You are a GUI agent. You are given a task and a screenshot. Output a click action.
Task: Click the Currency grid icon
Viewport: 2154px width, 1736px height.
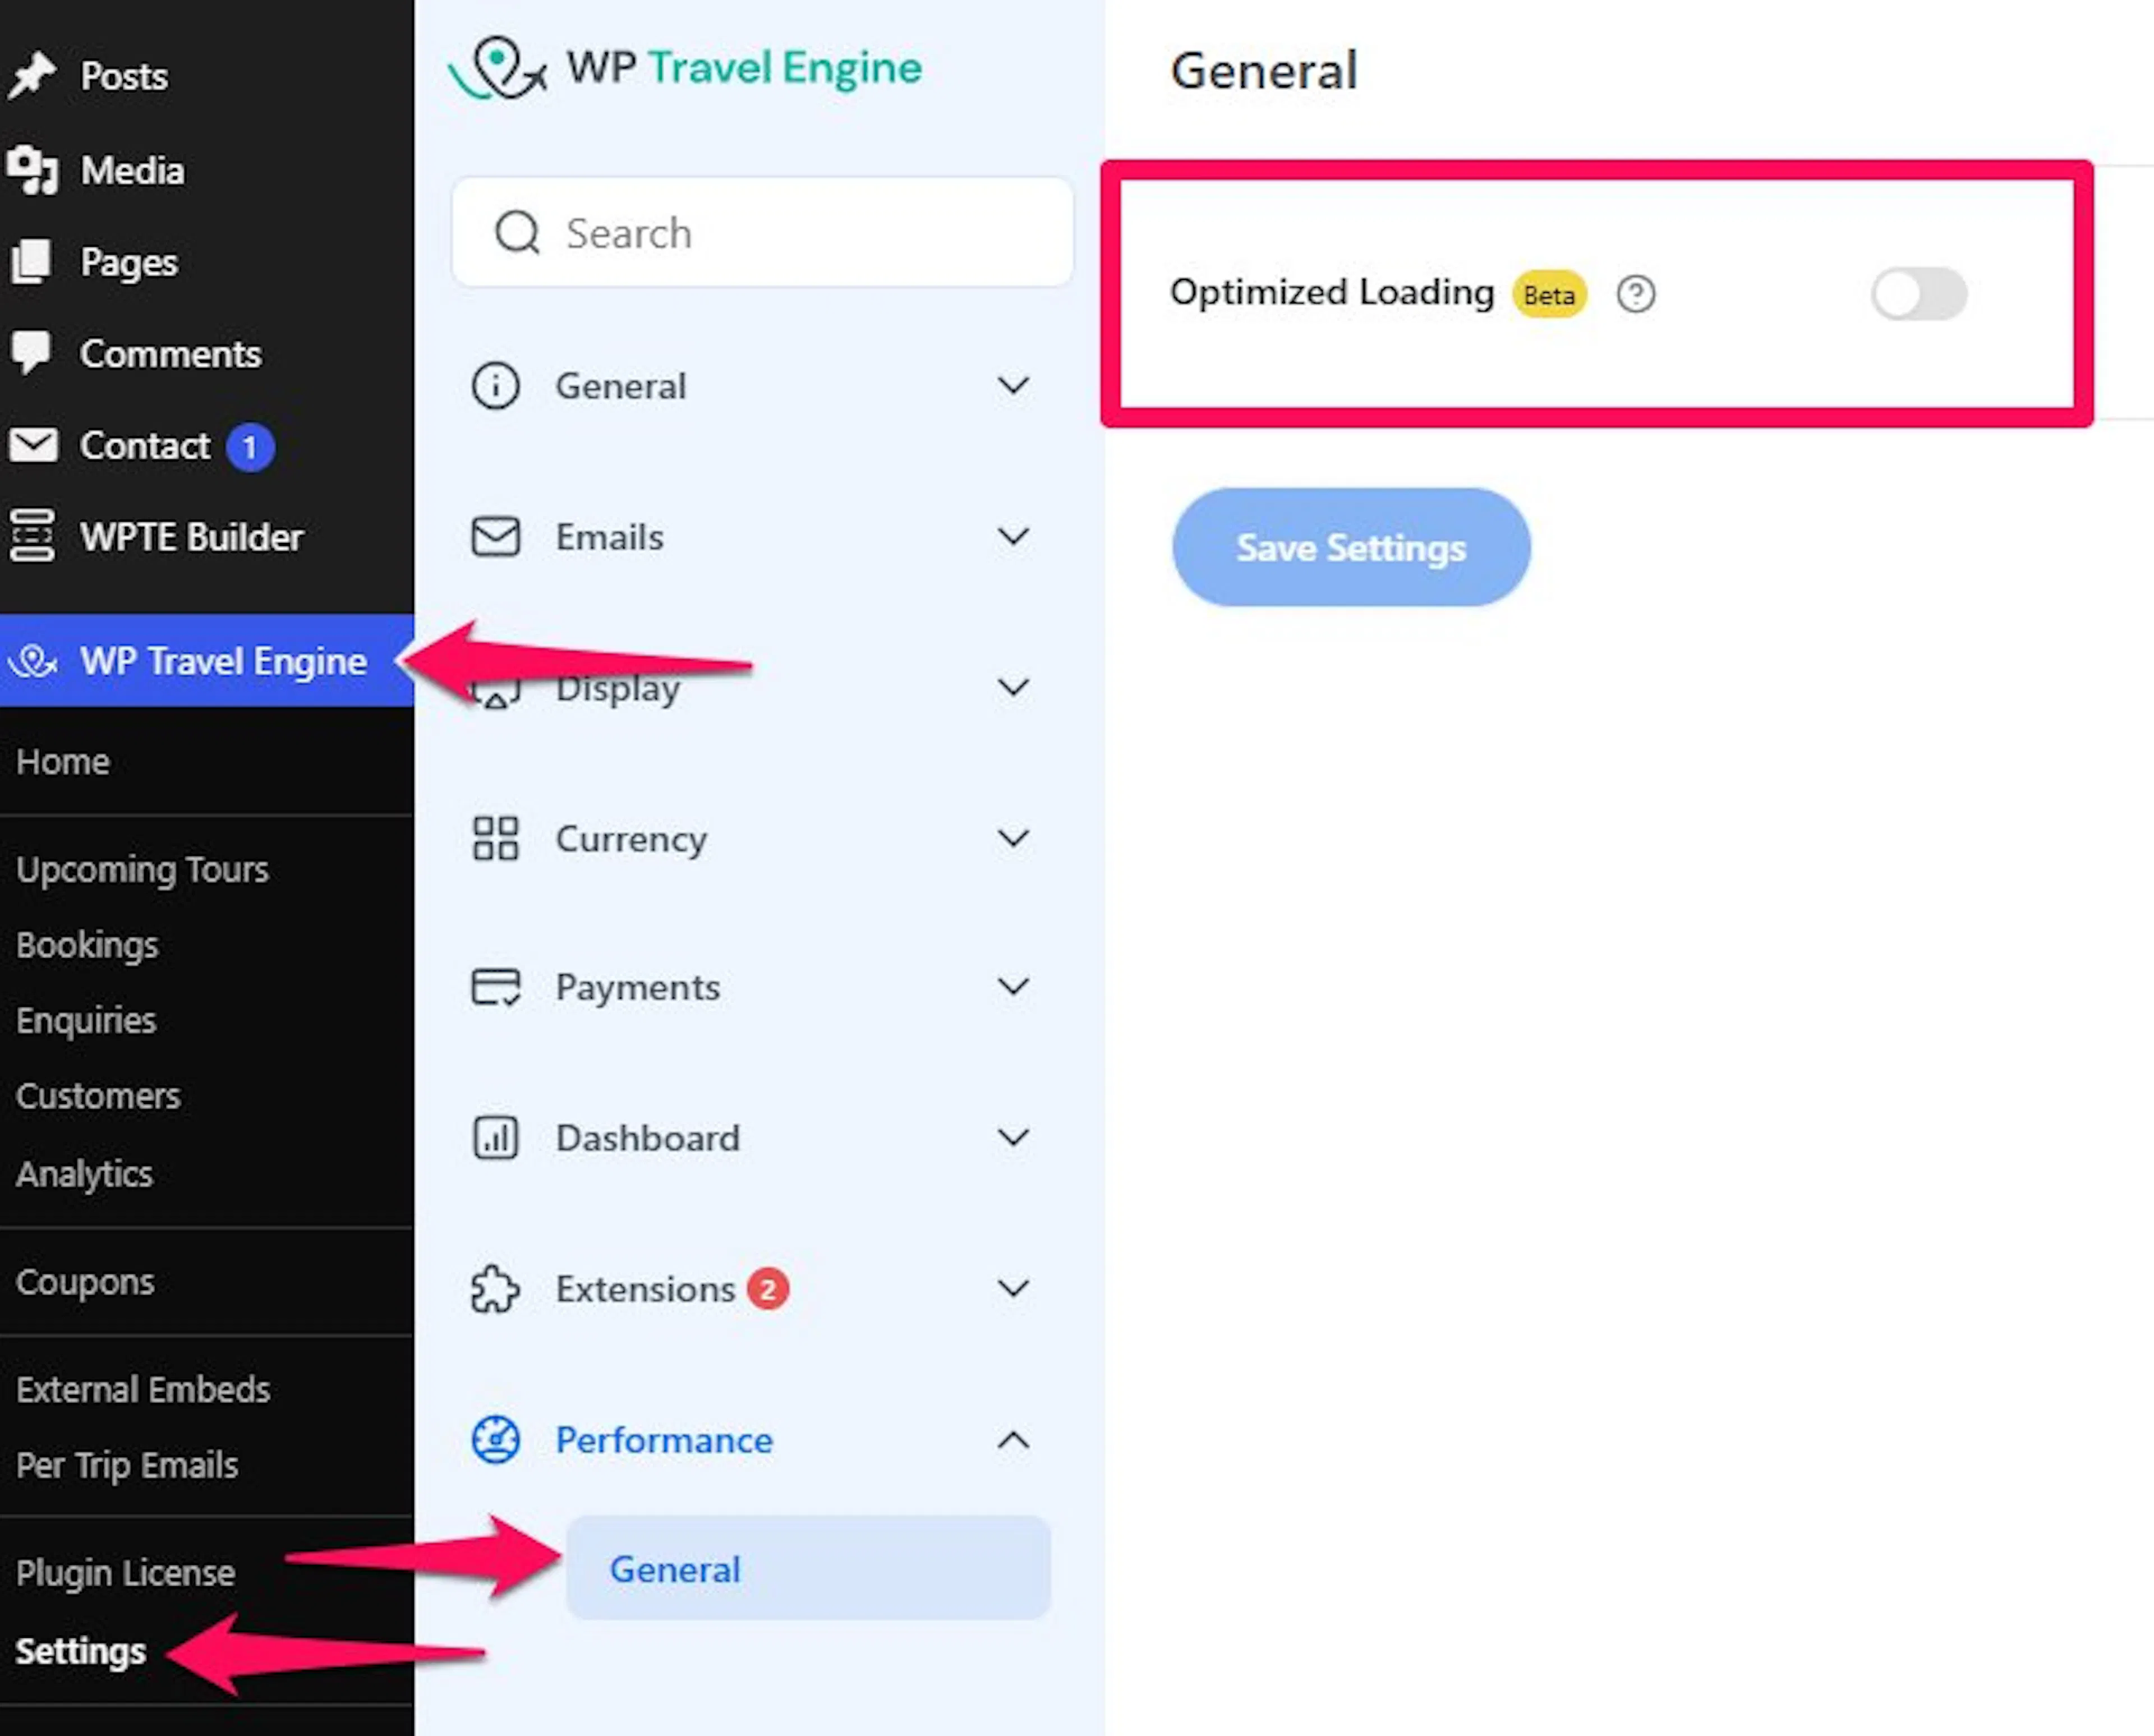tap(495, 838)
